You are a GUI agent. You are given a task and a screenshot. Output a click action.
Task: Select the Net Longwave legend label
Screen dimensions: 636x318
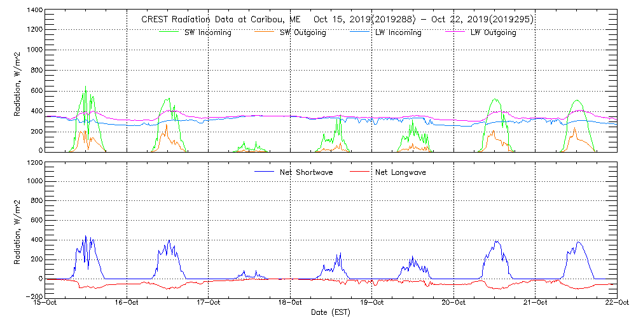pyautogui.click(x=402, y=172)
